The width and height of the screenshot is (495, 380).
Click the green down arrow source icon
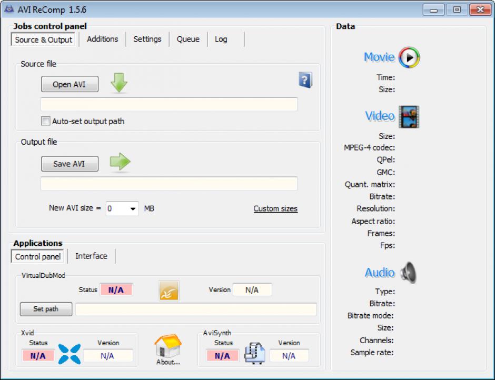tap(119, 83)
